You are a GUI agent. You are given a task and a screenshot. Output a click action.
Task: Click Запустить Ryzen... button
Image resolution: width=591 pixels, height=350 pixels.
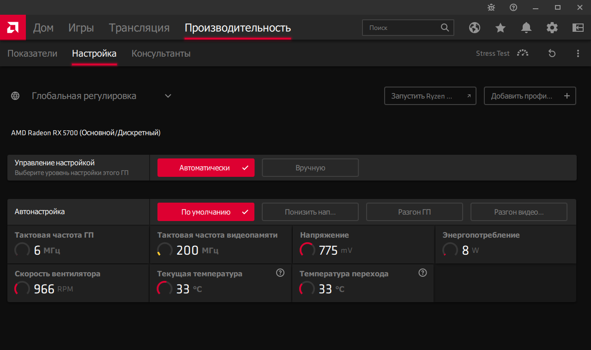point(430,96)
